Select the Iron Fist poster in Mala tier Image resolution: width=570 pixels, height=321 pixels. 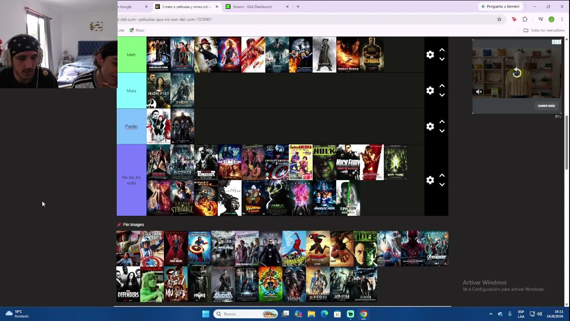pos(159,91)
